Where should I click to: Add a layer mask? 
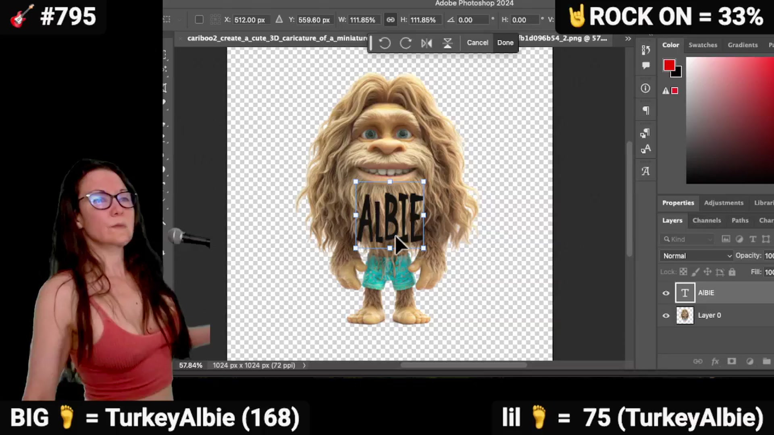click(732, 361)
